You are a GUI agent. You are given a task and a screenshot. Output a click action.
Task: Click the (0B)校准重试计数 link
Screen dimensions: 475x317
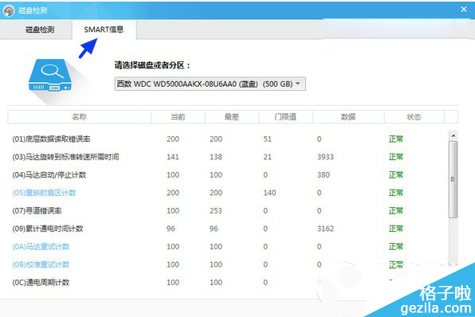pyautogui.click(x=41, y=264)
